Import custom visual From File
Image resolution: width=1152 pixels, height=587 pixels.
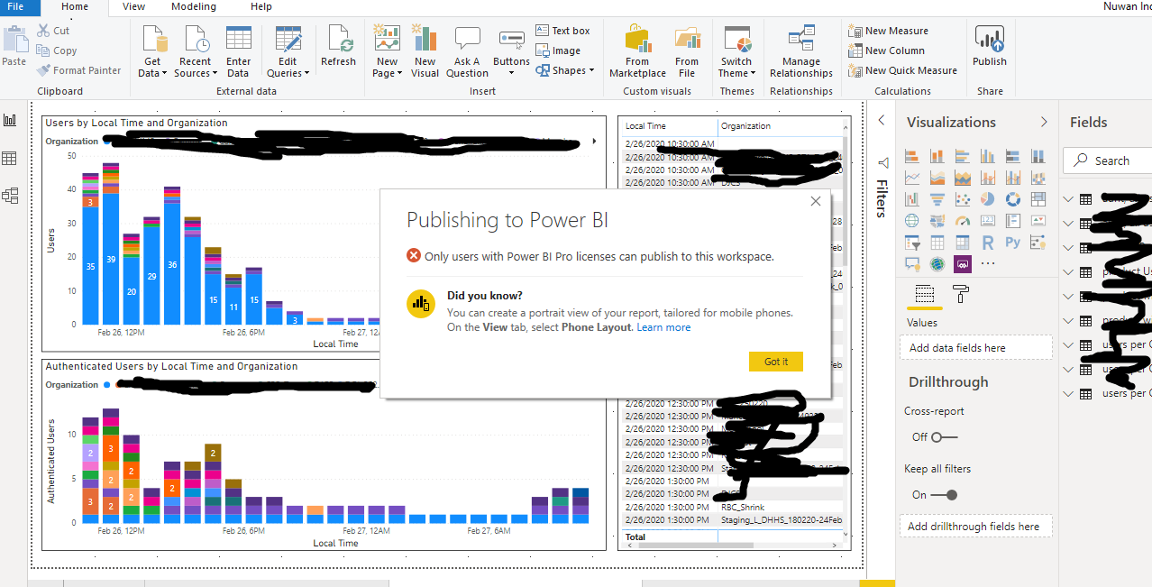pyautogui.click(x=687, y=52)
